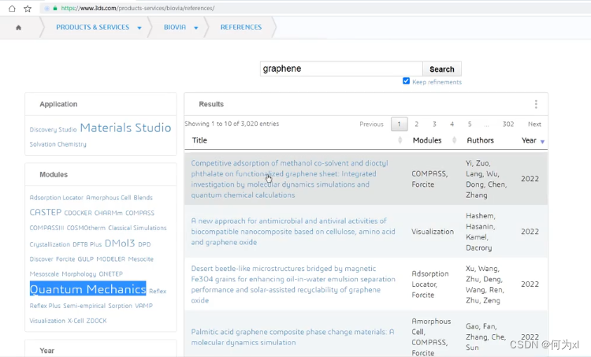Click the browser address bar URL
The image size is (591, 357).
point(138,8)
